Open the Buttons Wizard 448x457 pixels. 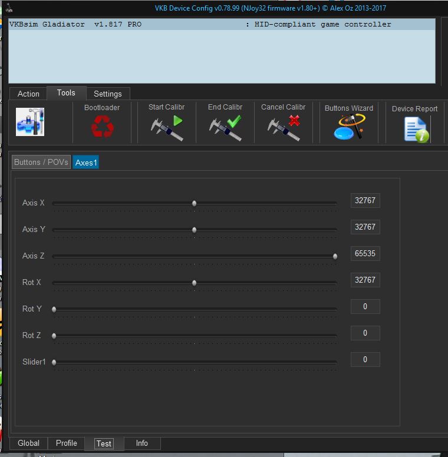(348, 127)
